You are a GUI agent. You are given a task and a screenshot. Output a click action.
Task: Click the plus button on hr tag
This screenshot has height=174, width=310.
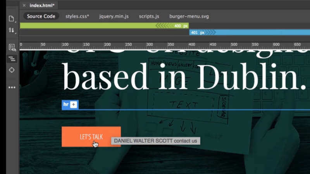click(74, 104)
